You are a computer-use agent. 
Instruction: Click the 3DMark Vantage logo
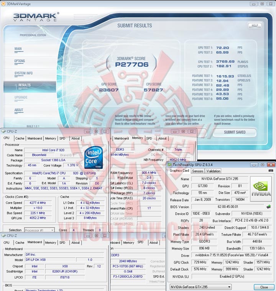pyautogui.click(x=35, y=17)
